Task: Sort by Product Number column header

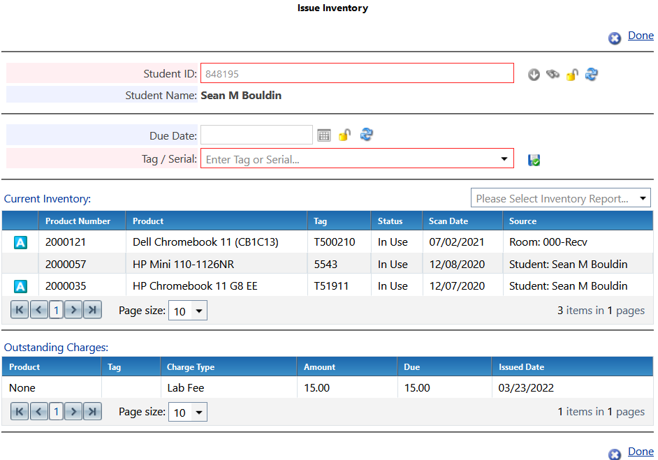Action: coord(78,221)
